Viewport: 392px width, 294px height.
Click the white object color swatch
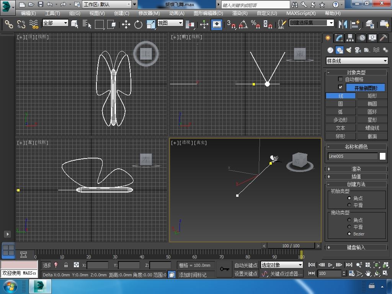click(x=382, y=156)
